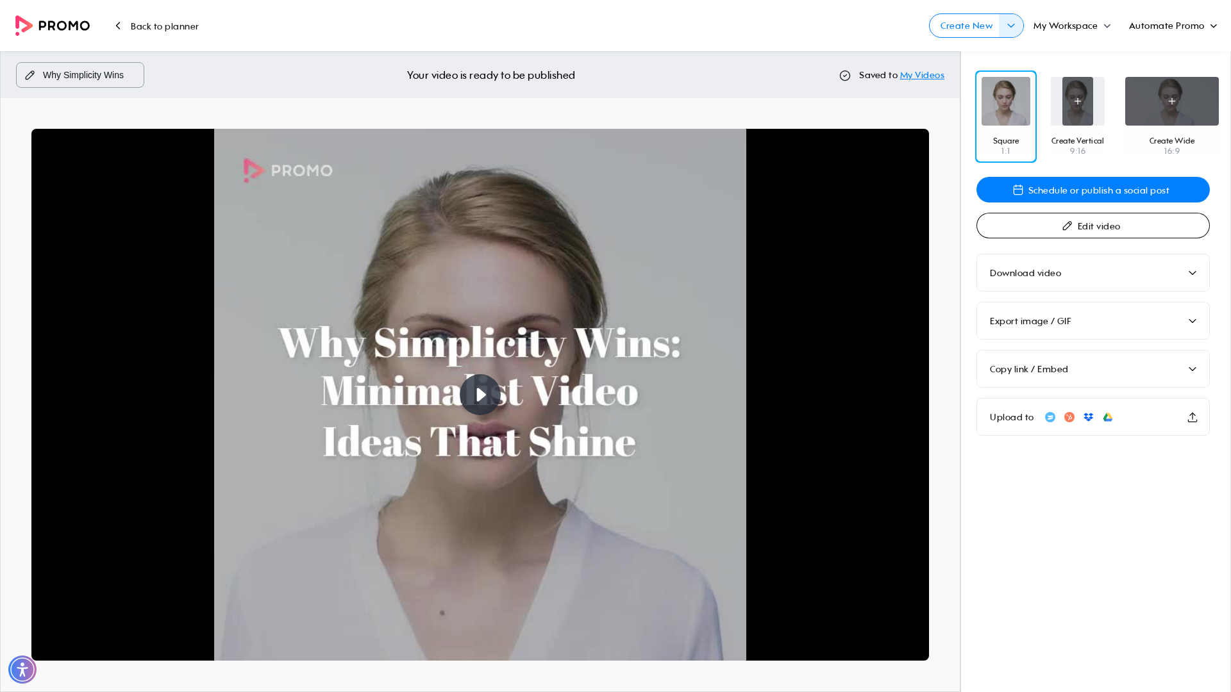Click the calendar icon on Schedule button

click(1018, 190)
